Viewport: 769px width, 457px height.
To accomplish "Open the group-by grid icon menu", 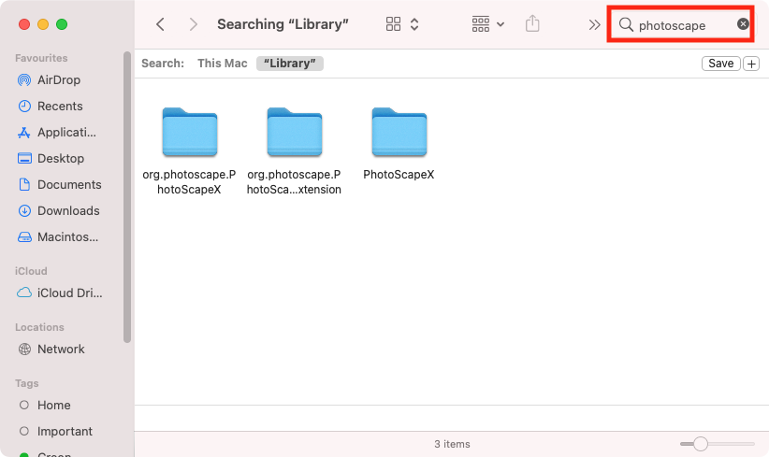I will tap(481, 24).
